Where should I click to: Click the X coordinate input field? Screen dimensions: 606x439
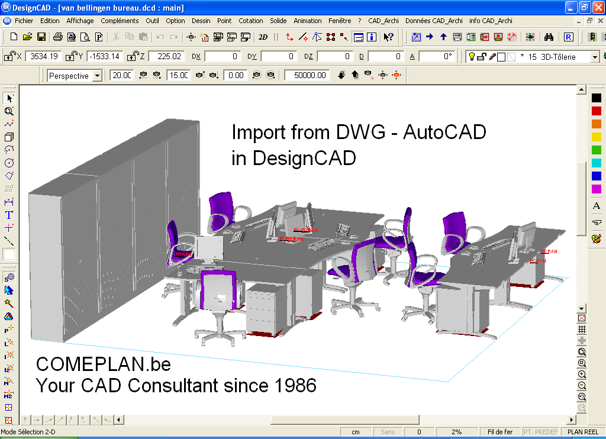click(43, 56)
